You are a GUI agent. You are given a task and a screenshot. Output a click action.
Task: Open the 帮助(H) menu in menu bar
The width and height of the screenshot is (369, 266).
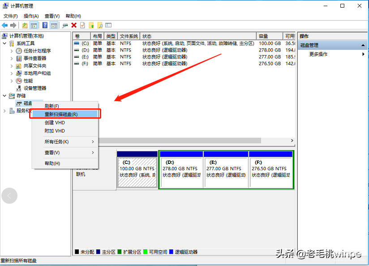pos(73,16)
